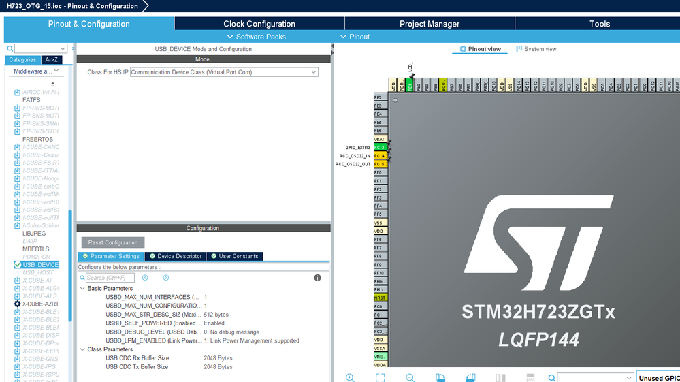
Task: Select pin PC15 RCC_OSC32_OUT
Action: click(x=381, y=164)
